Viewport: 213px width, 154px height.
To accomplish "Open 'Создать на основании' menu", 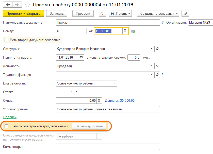I will pos(158,14).
